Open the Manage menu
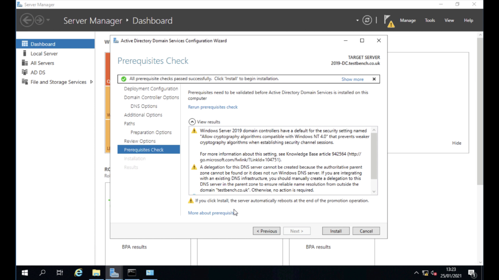499x280 pixels. point(408,20)
